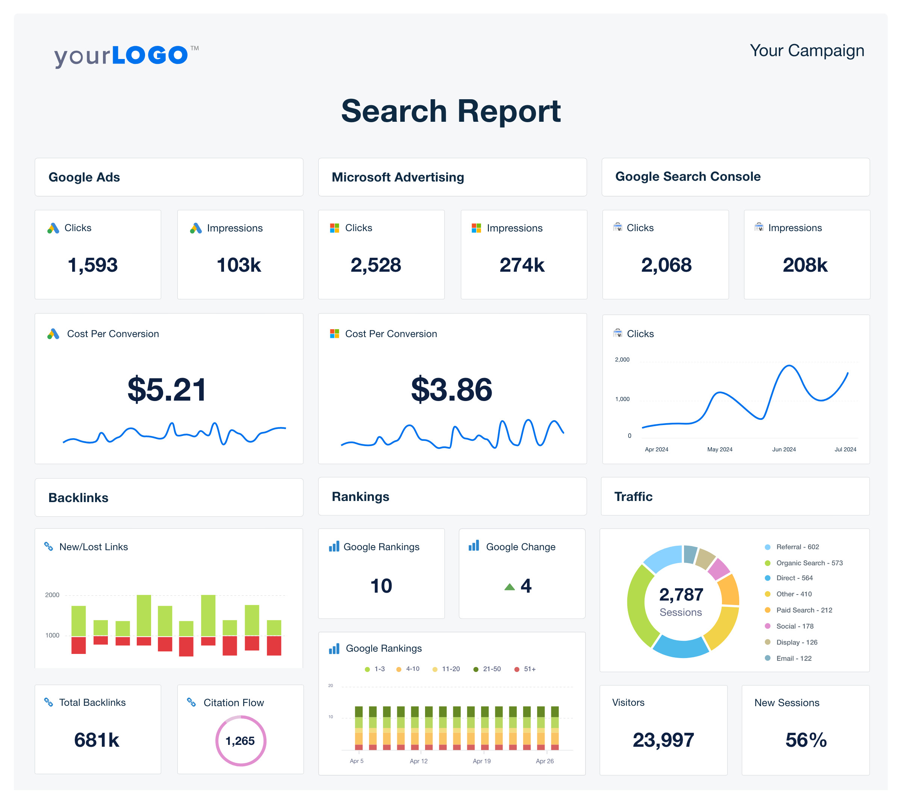Toggle the Referral - 602 legend entry
The width and height of the screenshot is (902, 808).
click(x=792, y=548)
